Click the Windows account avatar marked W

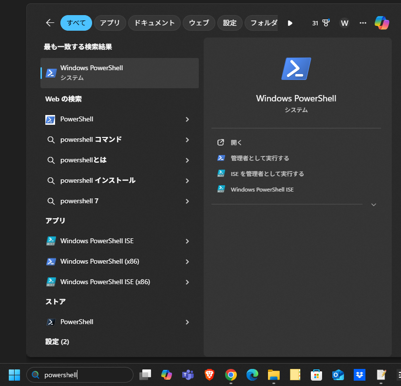pyautogui.click(x=344, y=23)
